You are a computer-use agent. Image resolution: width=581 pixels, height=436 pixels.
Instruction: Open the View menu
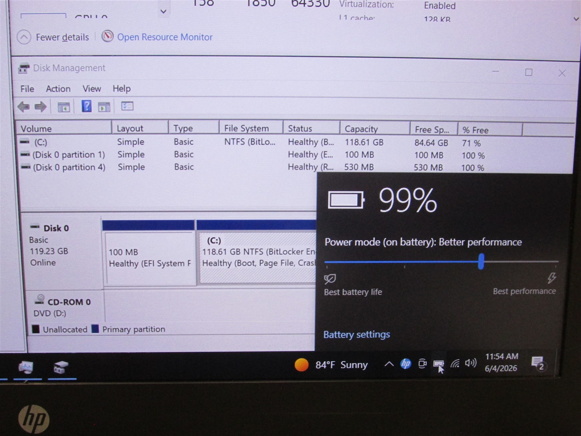pyautogui.click(x=92, y=89)
